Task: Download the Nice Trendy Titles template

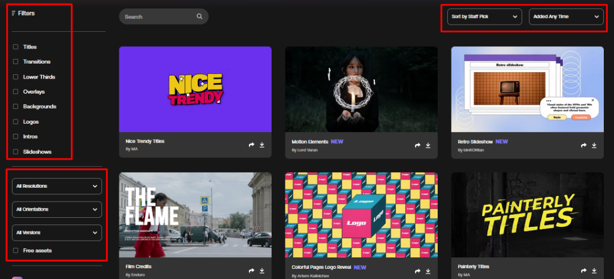Action: (262, 145)
